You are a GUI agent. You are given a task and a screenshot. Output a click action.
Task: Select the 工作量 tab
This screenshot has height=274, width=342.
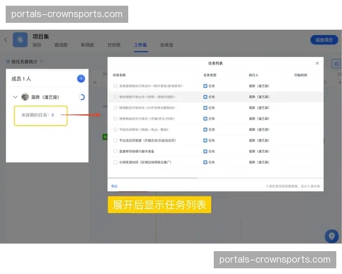(140, 45)
